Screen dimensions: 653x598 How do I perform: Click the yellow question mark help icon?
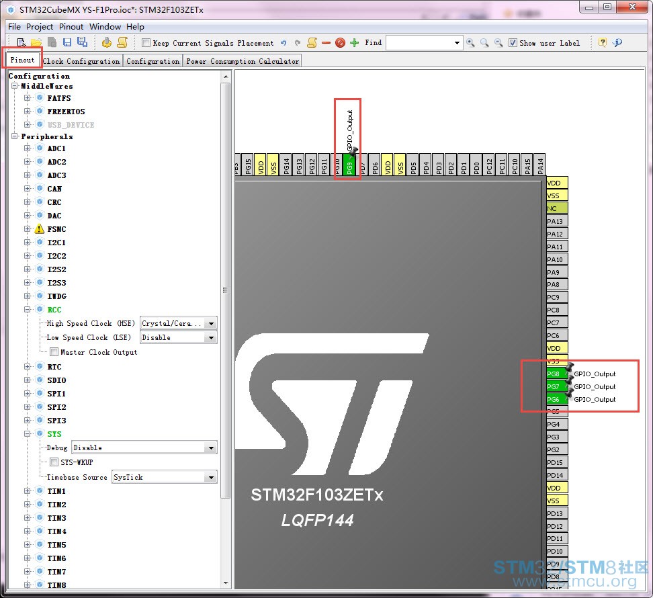pos(602,42)
